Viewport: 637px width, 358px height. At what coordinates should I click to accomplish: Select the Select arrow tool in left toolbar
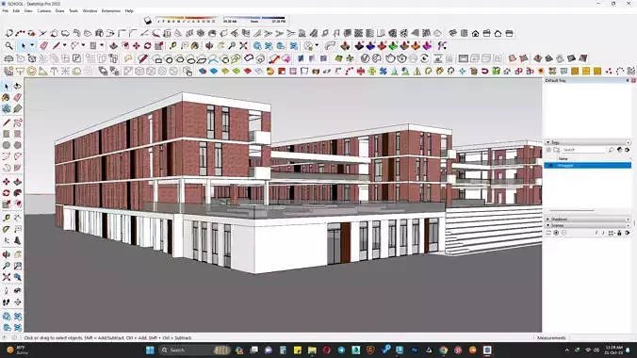[6, 86]
